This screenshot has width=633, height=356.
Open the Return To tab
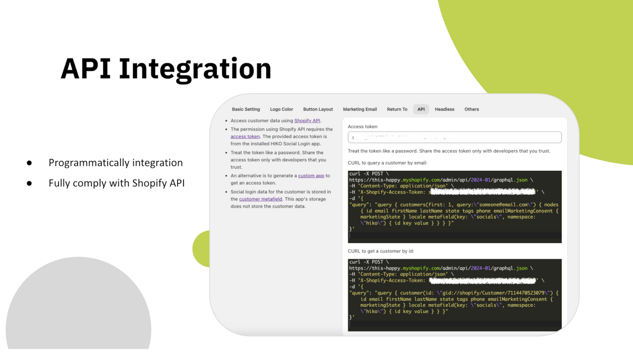[x=397, y=109]
